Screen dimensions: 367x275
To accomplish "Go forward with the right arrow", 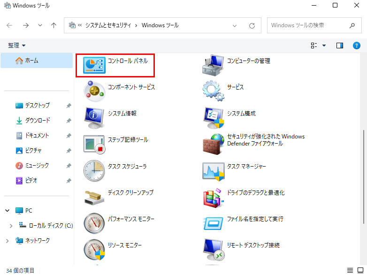I will [x=26, y=25].
